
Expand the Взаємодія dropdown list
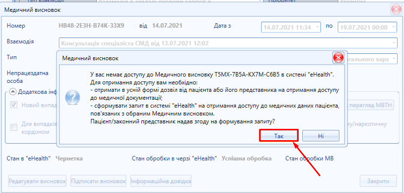pyautogui.click(x=394, y=43)
